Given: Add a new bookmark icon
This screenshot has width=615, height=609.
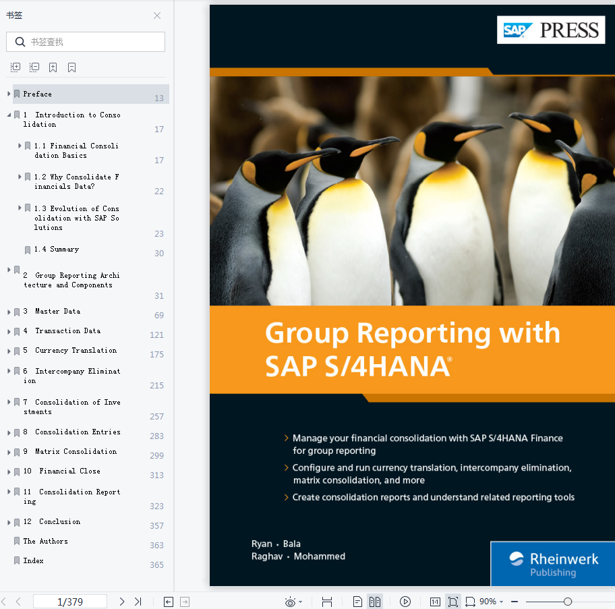Looking at the screenshot, I should tap(53, 67).
